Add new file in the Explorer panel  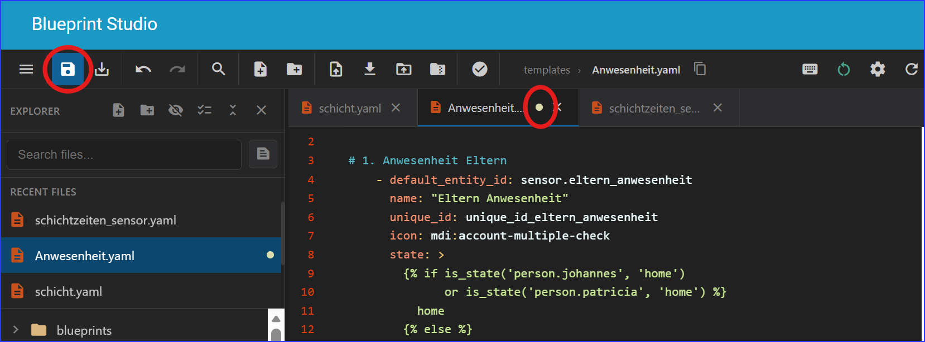pyautogui.click(x=119, y=110)
